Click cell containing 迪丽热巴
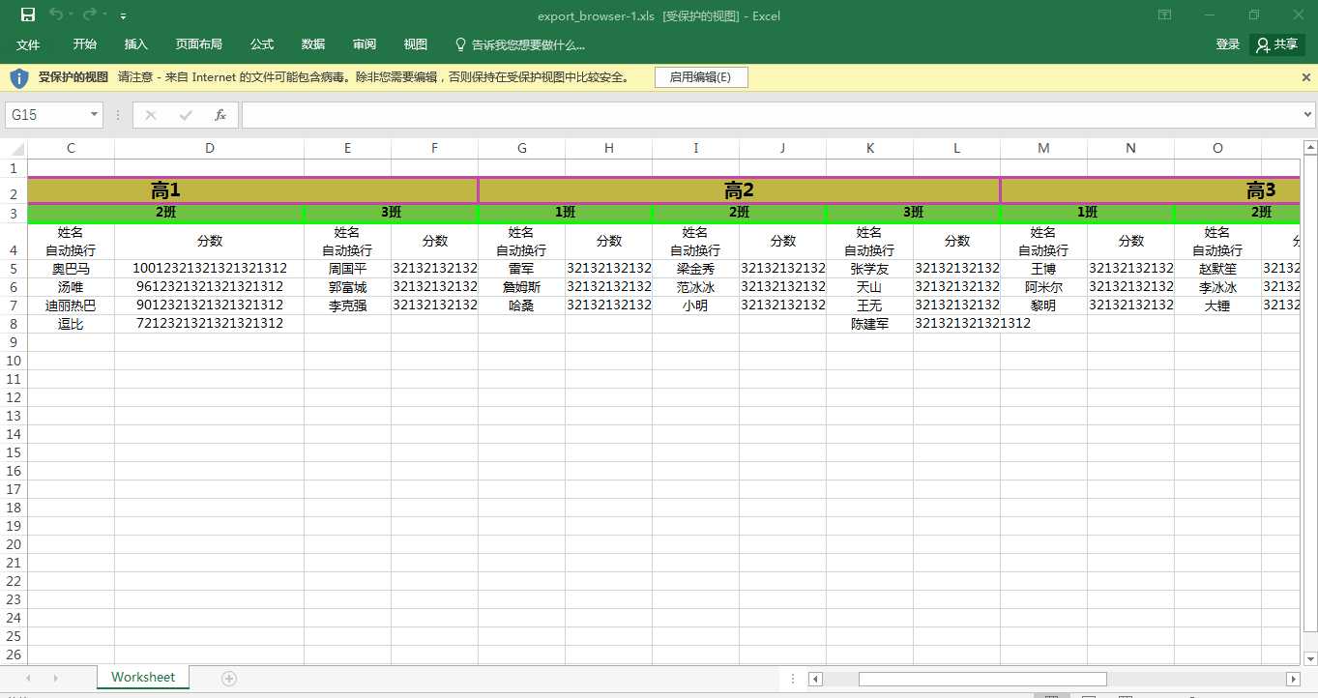 (x=71, y=305)
